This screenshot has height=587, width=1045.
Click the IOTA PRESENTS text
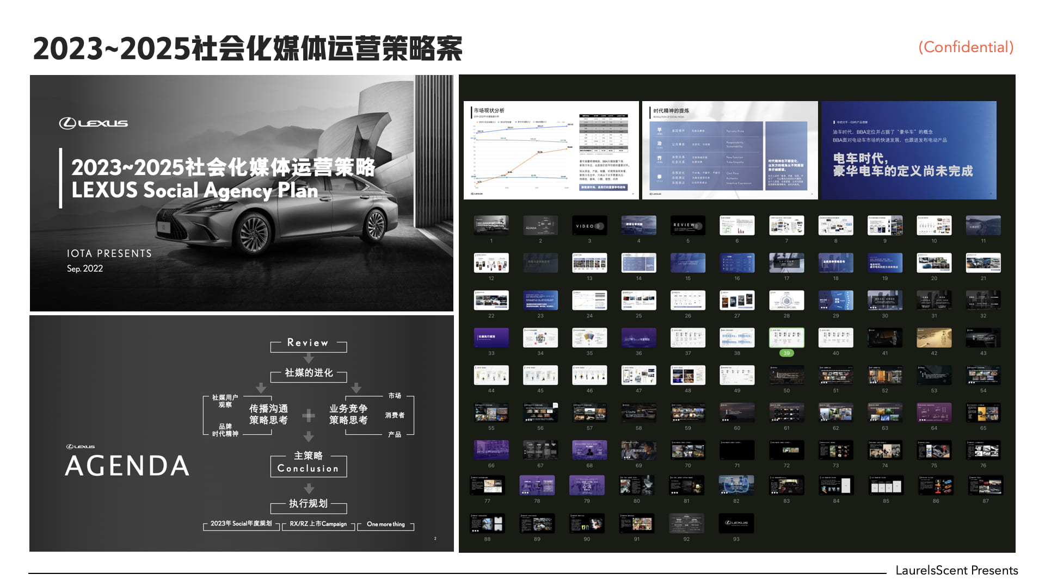click(109, 254)
